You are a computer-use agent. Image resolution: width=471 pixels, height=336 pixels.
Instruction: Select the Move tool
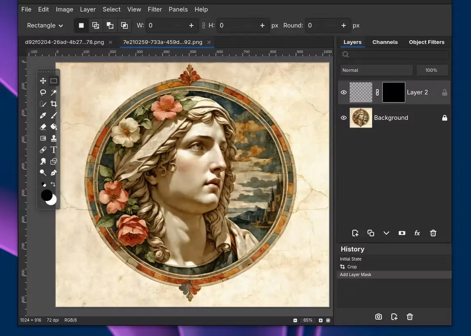click(x=43, y=81)
